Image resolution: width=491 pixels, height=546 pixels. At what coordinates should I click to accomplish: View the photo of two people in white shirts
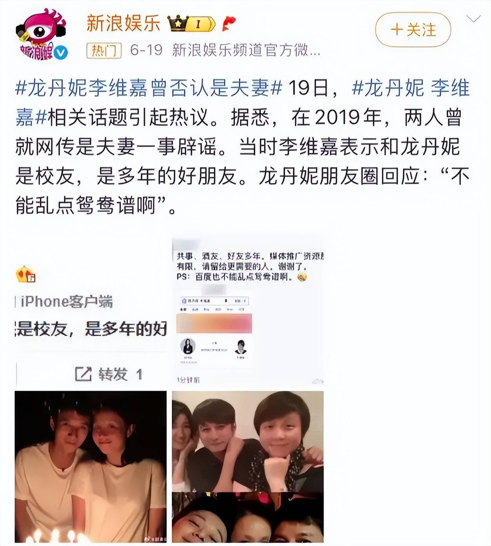(x=91, y=467)
